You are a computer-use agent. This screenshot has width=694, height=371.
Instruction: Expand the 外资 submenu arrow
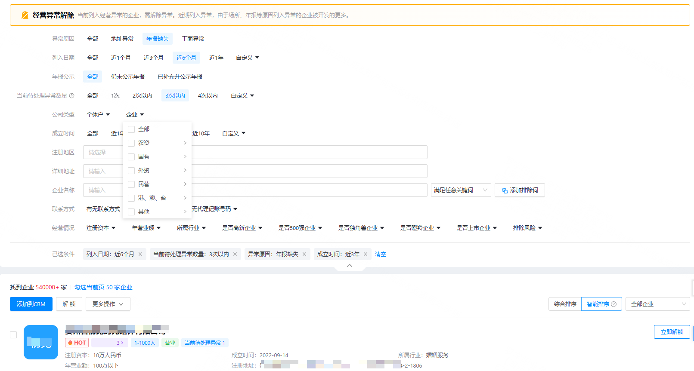click(185, 171)
